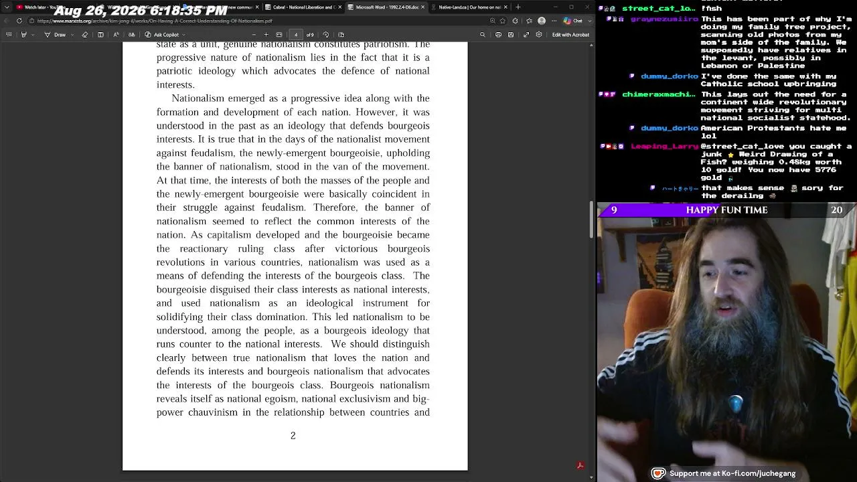Expand the Ask Copilot dropdown arrow

point(183,35)
